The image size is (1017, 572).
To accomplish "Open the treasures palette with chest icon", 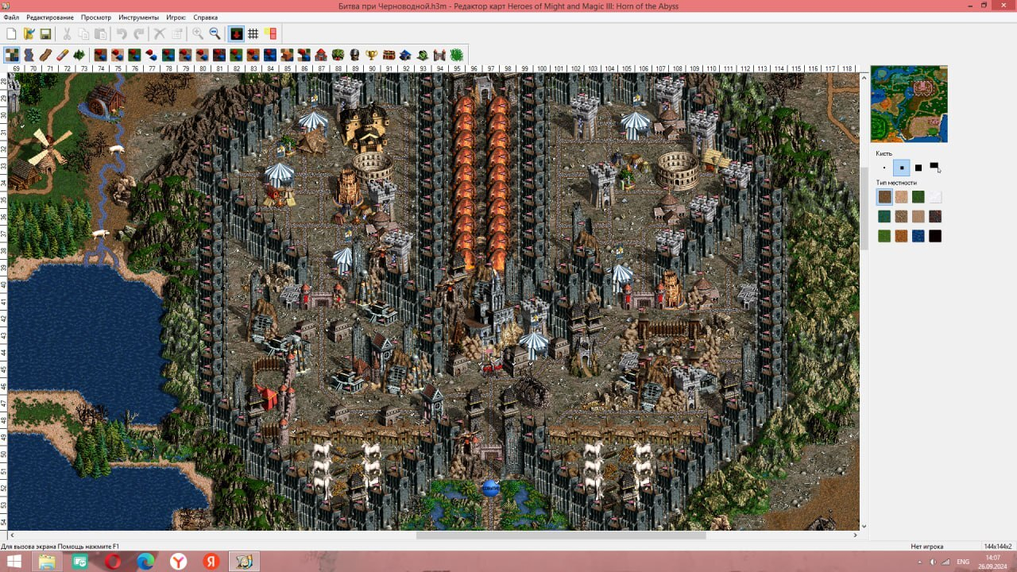I will [389, 55].
